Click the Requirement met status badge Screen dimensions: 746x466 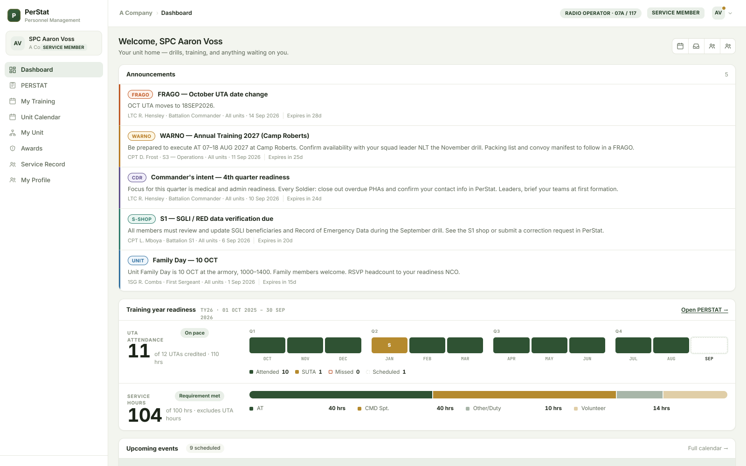coord(200,396)
